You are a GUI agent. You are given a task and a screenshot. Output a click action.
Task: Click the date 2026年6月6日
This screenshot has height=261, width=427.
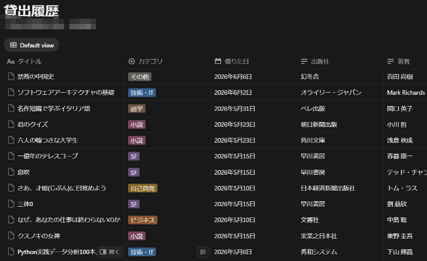coord(233,77)
